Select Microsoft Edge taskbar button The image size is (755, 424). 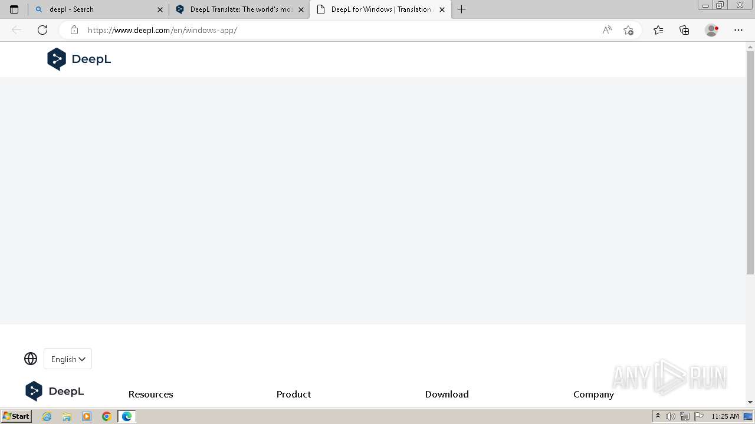127,416
